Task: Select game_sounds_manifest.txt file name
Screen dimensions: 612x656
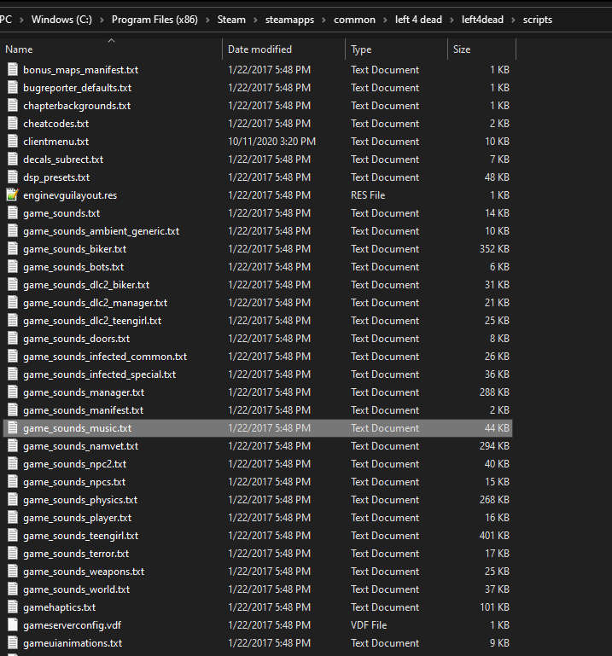Action: pyautogui.click(x=84, y=410)
